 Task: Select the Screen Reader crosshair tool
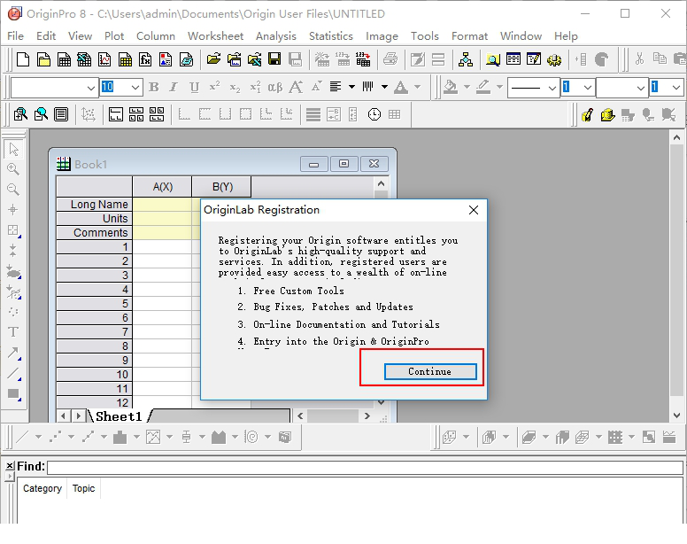[13, 209]
